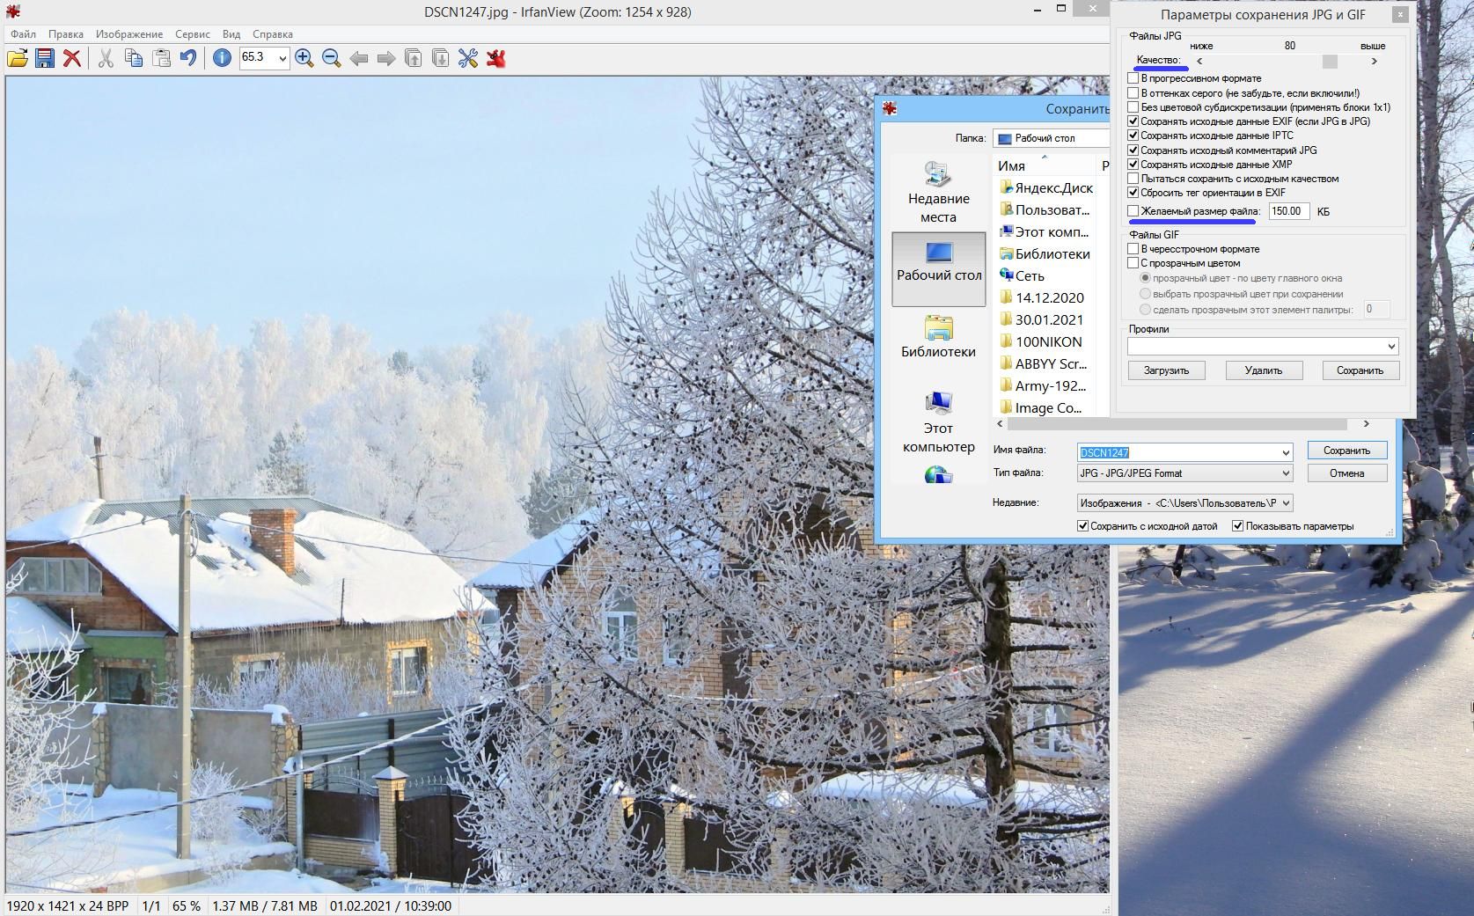Click the Zoom out magnifier icon
Image resolution: width=1474 pixels, height=916 pixels.
332,58
